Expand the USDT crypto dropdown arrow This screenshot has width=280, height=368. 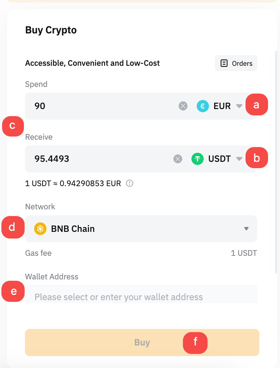[239, 159]
